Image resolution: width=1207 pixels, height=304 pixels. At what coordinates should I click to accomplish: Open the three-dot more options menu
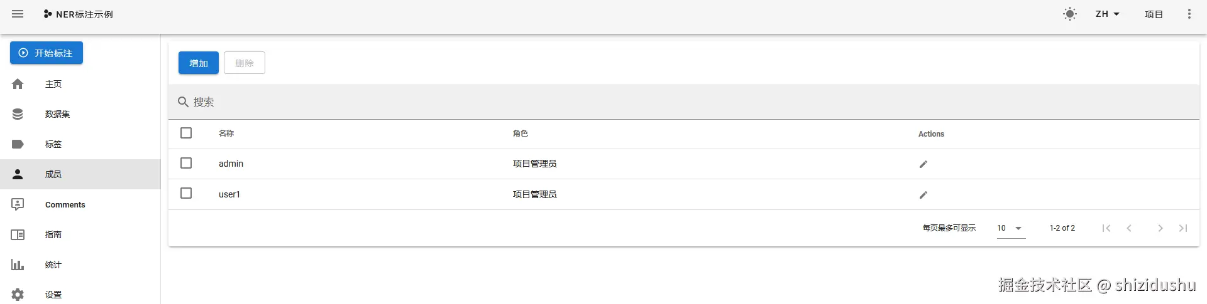pyautogui.click(x=1189, y=14)
